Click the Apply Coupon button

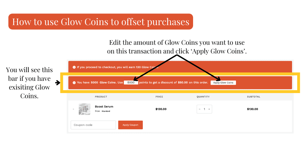(130, 125)
